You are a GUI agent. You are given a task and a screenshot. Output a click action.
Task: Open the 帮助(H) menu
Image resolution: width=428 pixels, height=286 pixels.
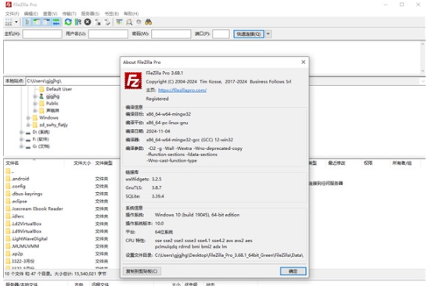click(131, 13)
